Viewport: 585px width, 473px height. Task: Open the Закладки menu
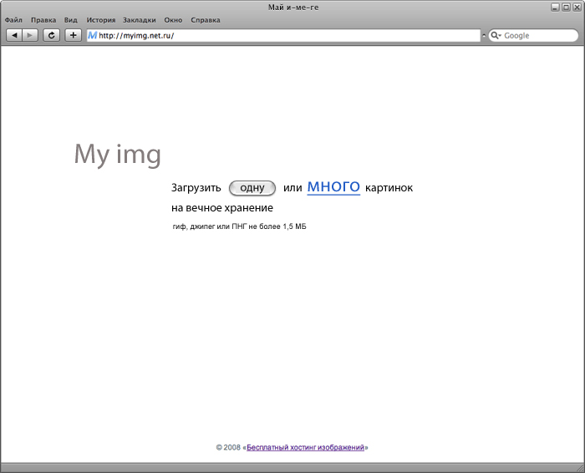(x=139, y=19)
